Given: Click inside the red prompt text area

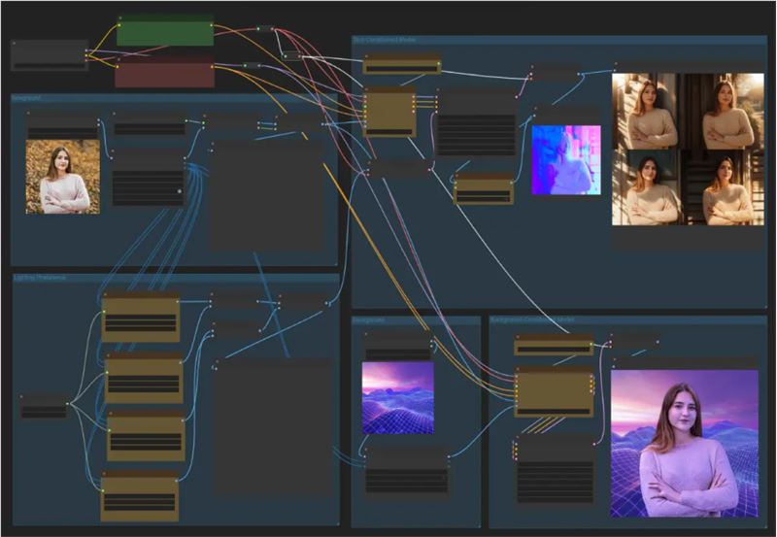Looking at the screenshot, I should point(165,76).
